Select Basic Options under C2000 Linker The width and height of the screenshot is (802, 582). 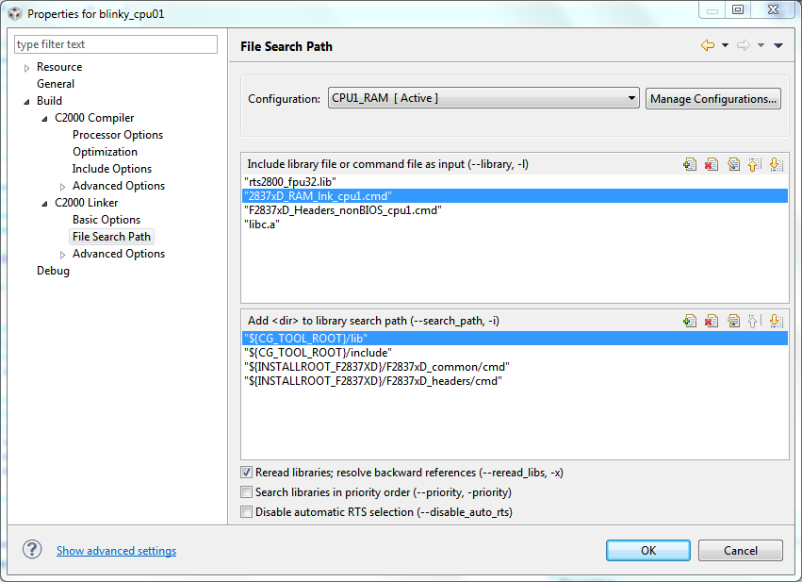106,220
